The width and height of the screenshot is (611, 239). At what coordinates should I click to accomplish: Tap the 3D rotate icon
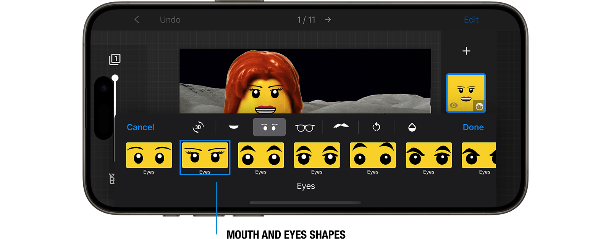pos(198,127)
